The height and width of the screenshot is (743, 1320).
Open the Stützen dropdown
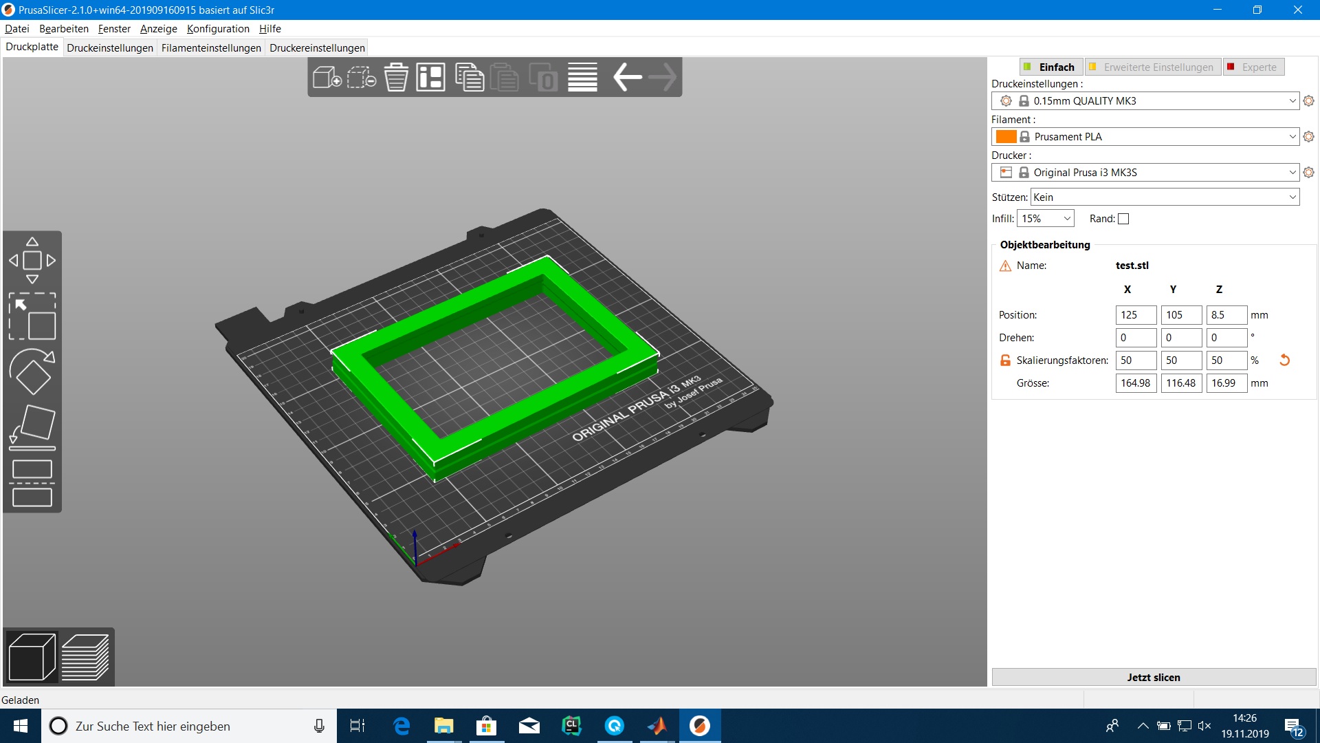1165,197
